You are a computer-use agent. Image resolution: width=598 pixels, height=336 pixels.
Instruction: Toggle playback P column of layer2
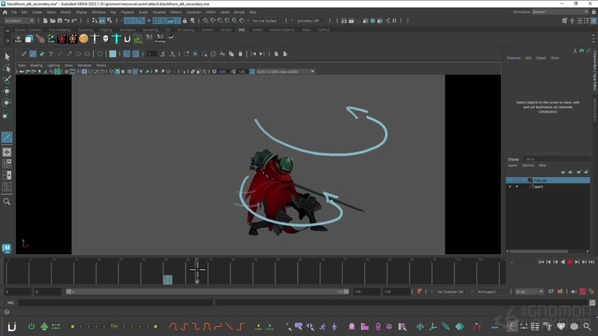pos(517,187)
